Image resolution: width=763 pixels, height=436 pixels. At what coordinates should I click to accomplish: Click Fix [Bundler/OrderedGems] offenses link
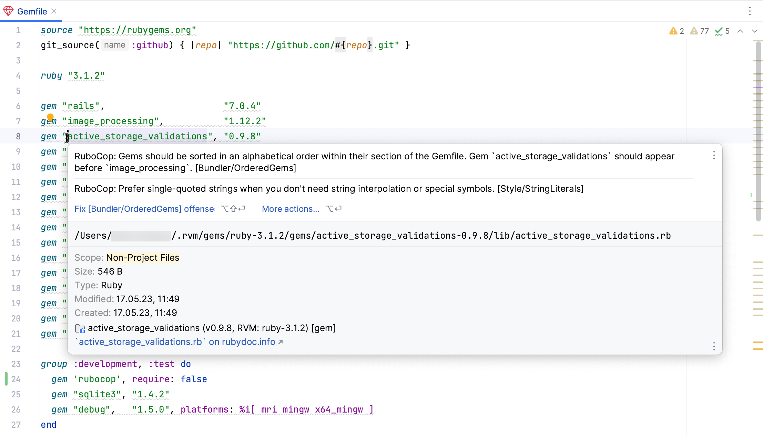pyautogui.click(x=144, y=209)
